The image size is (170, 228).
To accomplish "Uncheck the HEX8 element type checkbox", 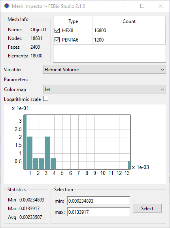I will [57, 30].
